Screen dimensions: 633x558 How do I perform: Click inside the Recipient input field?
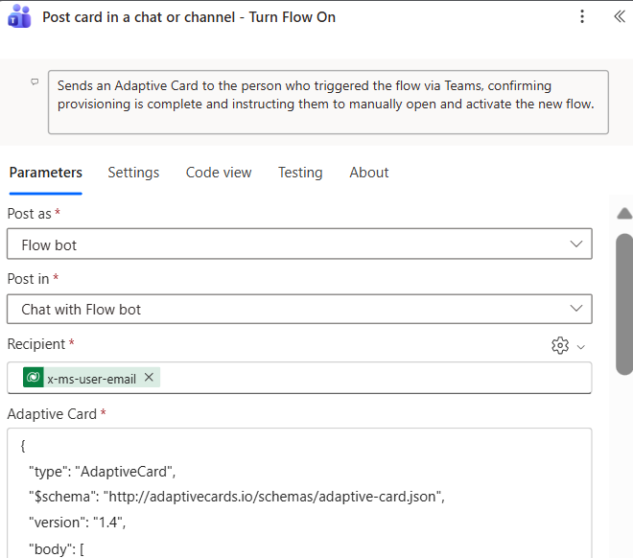tap(374, 378)
